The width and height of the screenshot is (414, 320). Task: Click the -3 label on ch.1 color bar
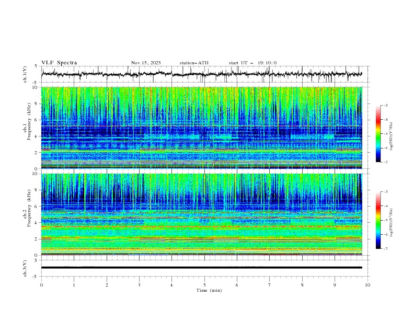click(386, 105)
